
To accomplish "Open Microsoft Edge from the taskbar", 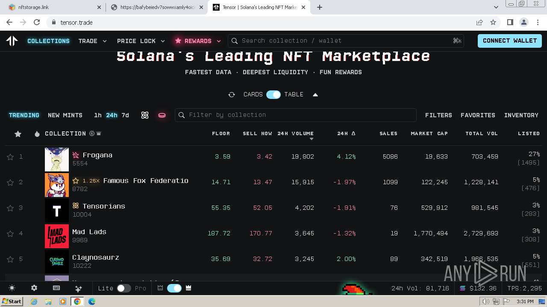I will point(91,301).
